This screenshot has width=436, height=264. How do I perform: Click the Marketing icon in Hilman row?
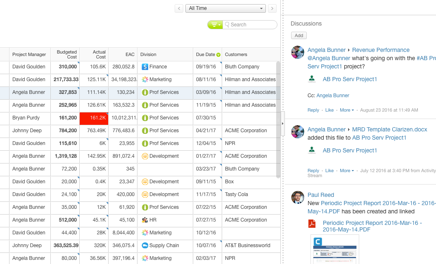[145, 79]
